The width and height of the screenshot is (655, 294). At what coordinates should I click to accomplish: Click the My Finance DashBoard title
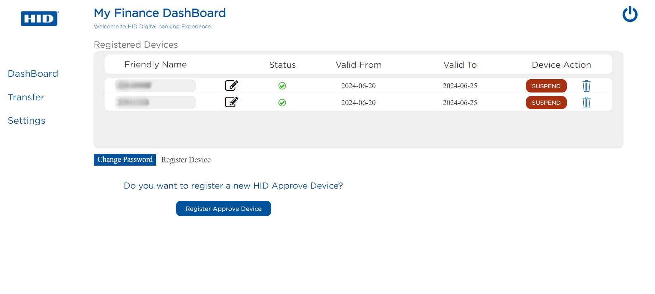pos(160,13)
